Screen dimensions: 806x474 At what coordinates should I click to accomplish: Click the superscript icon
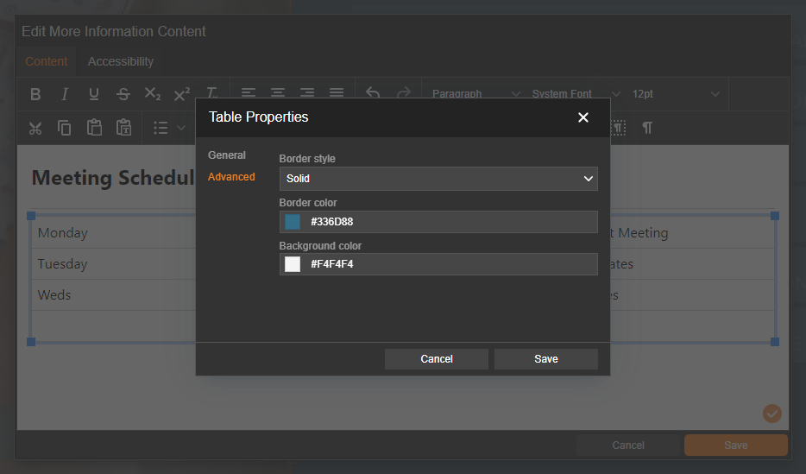tap(182, 94)
